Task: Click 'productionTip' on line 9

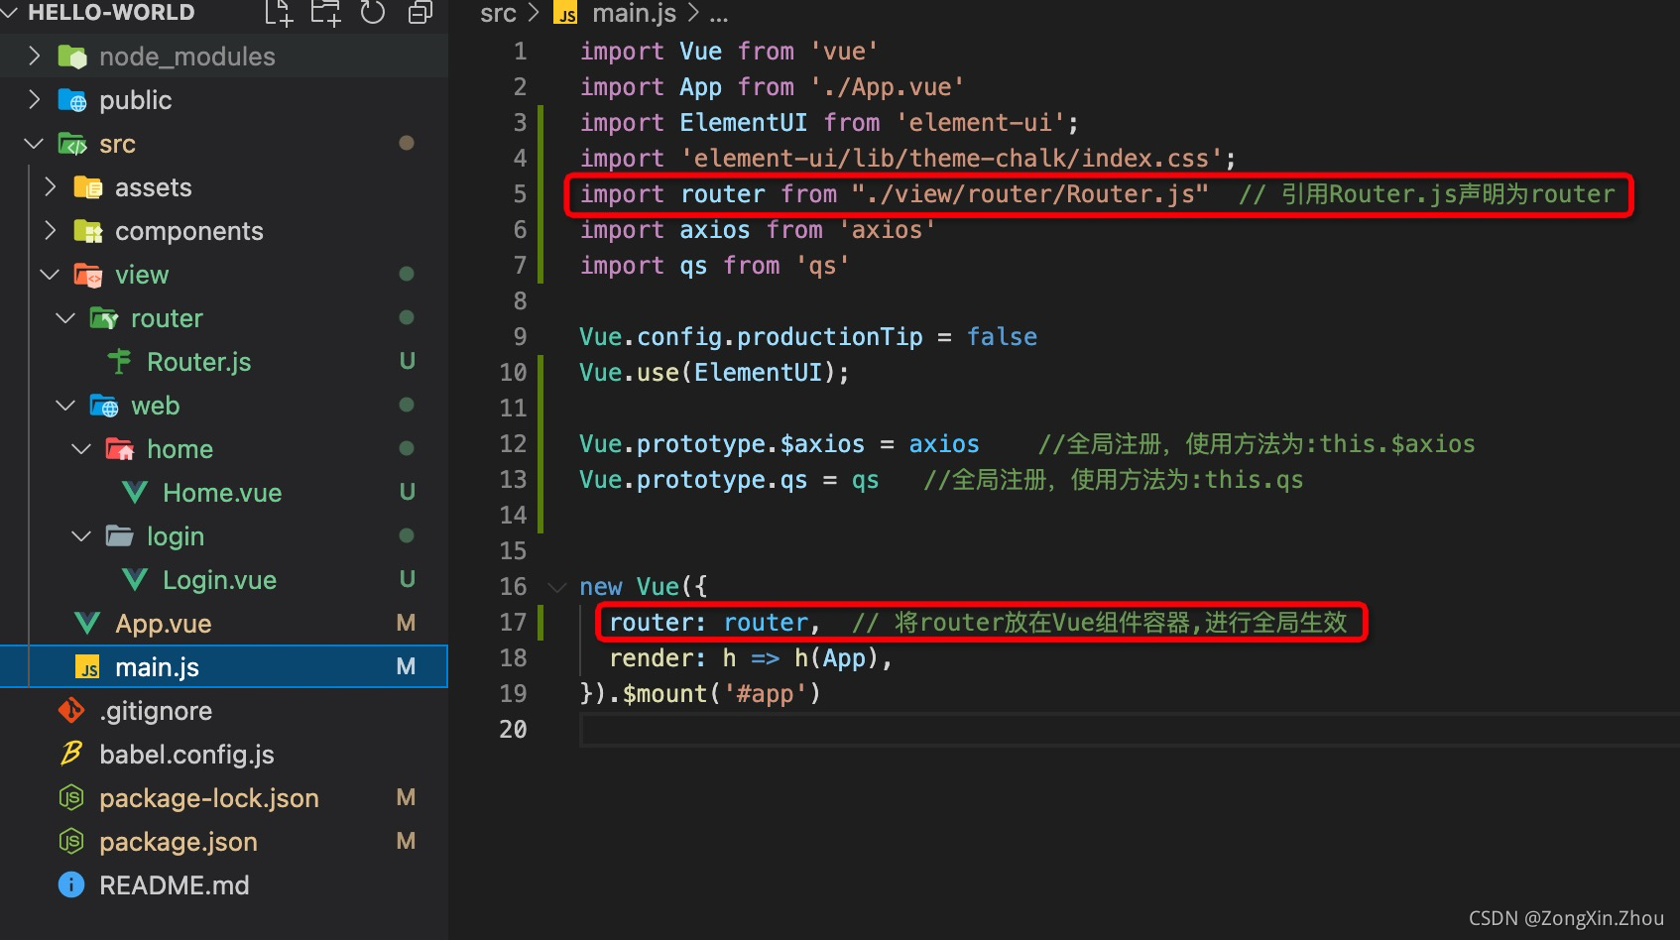Action: coord(830,337)
